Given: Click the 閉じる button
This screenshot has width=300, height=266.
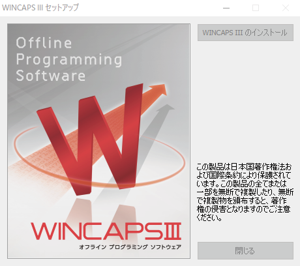Looking at the screenshot, I should [245, 250].
